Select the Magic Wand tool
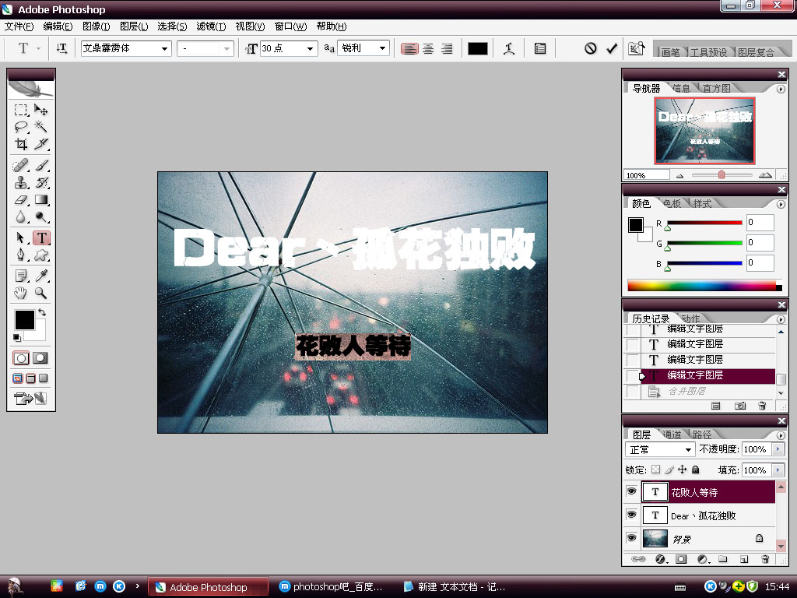Image resolution: width=797 pixels, height=598 pixels. coord(41,127)
